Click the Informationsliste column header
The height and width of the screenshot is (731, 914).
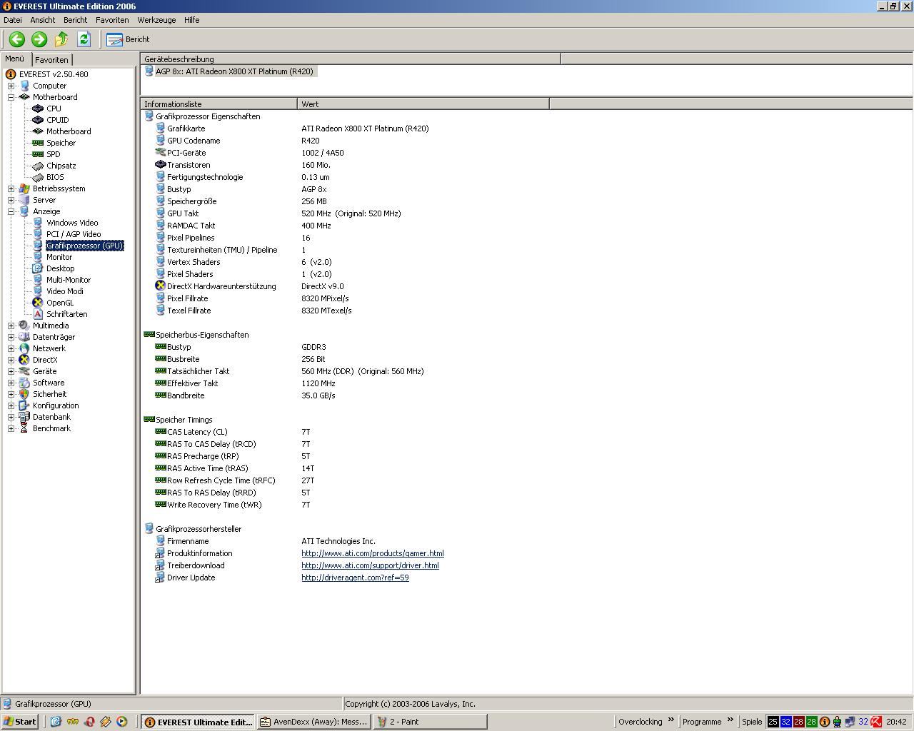(219, 104)
